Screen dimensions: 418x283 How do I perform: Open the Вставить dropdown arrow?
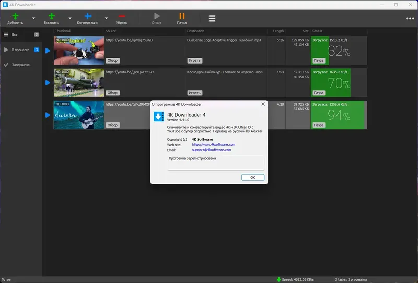tap(70, 18)
